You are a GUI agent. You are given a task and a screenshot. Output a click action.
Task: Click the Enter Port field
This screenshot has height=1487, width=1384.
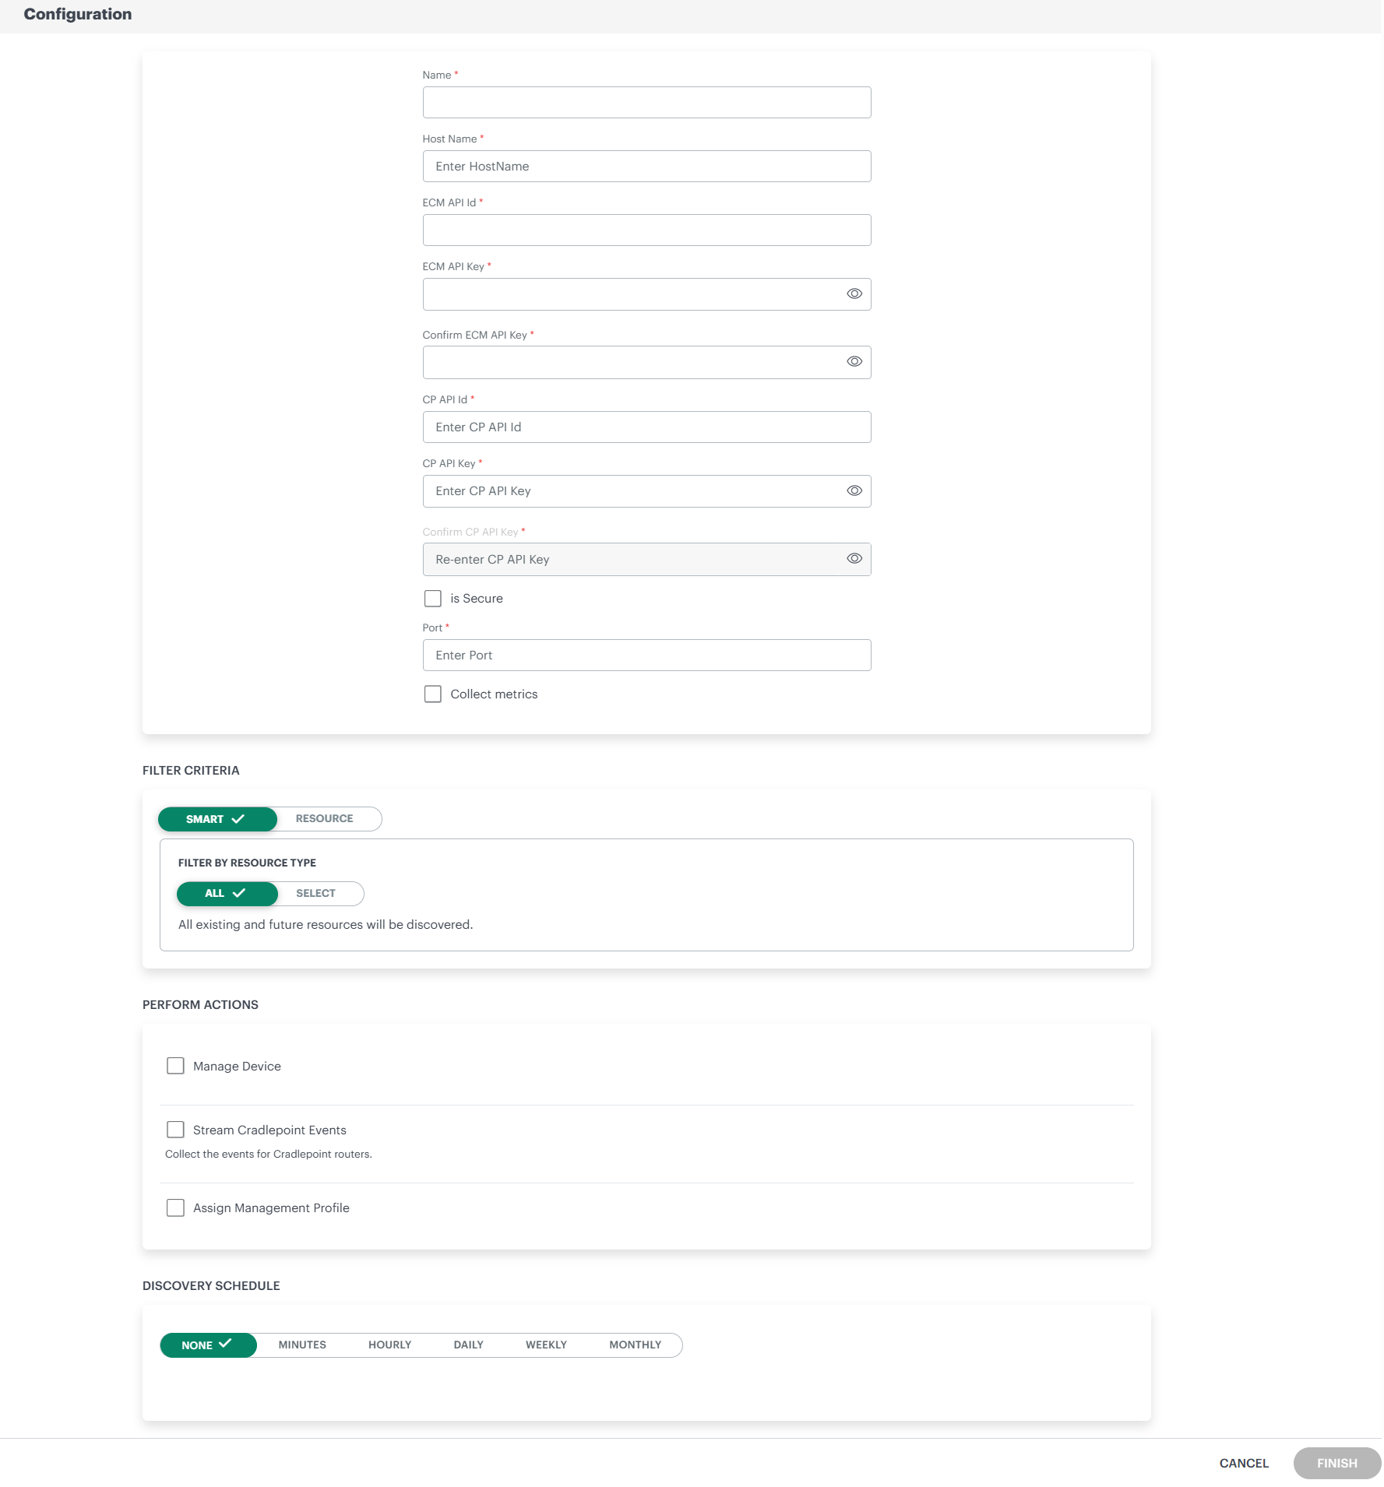tap(646, 655)
